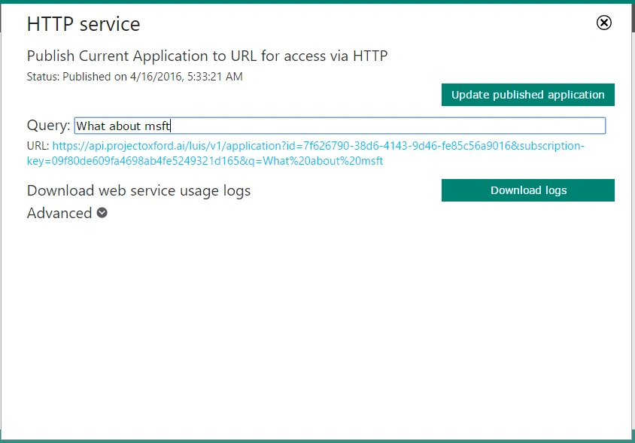This screenshot has height=443, width=635.
Task: Click Update published application button
Action: 527,95
